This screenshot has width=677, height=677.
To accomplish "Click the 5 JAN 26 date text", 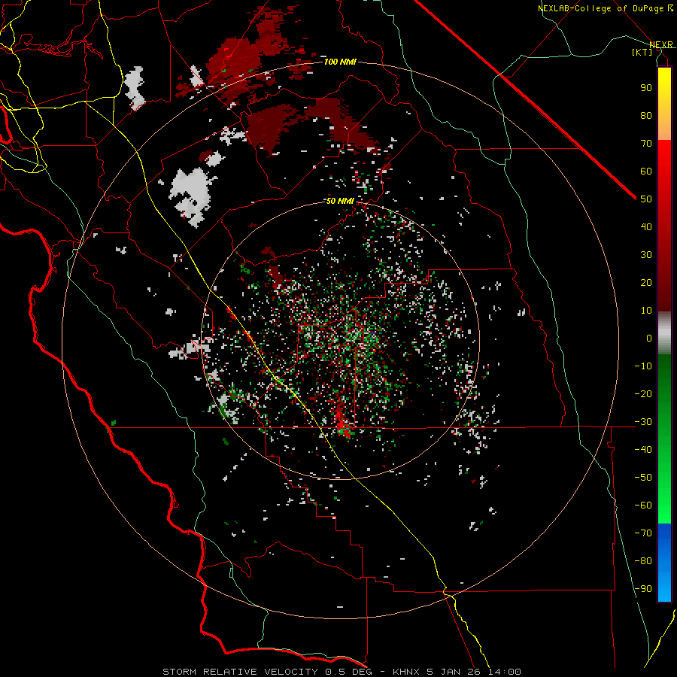I will (454, 672).
